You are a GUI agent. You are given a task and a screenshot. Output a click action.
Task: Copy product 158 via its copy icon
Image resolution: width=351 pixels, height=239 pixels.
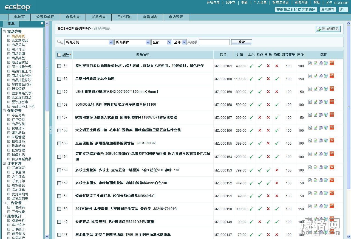(321, 102)
